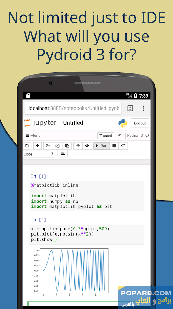Click the plt.plot(x,np.sin(x**2)) line
This screenshot has width=173, height=309.
pos(62,234)
